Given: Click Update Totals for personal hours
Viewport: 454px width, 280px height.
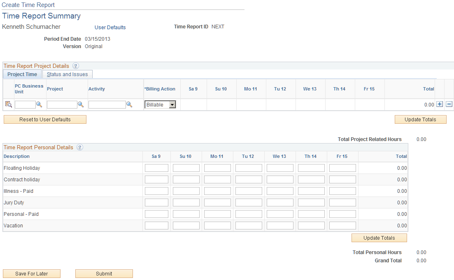Looking at the screenshot, I should 379,238.
